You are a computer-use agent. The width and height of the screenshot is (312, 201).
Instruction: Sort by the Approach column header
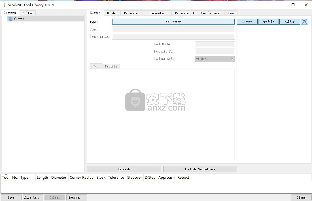pos(167,178)
